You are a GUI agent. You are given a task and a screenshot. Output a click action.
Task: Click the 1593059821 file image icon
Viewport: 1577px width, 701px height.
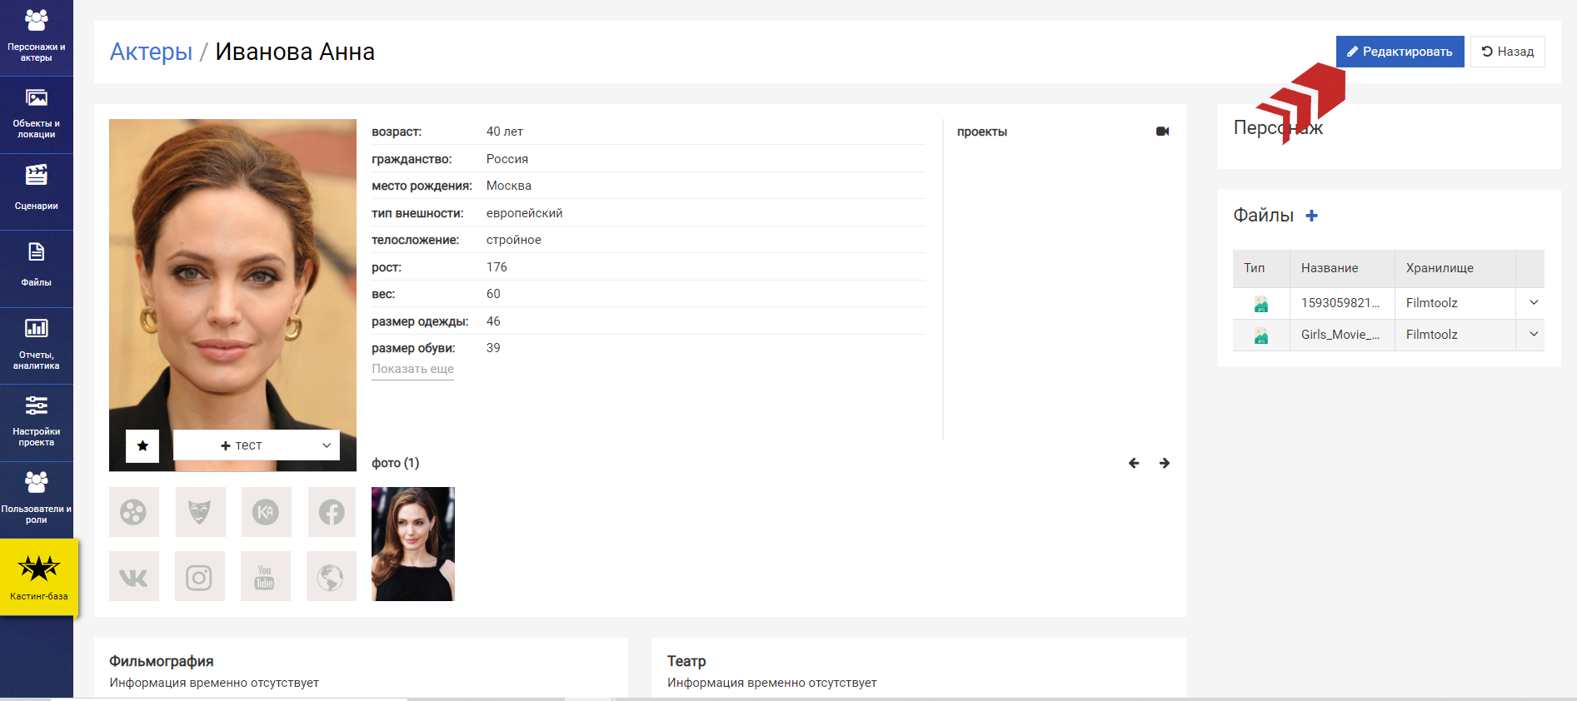pyautogui.click(x=1261, y=304)
